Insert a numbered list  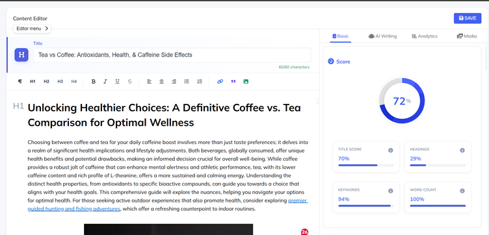pyautogui.click(x=200, y=82)
